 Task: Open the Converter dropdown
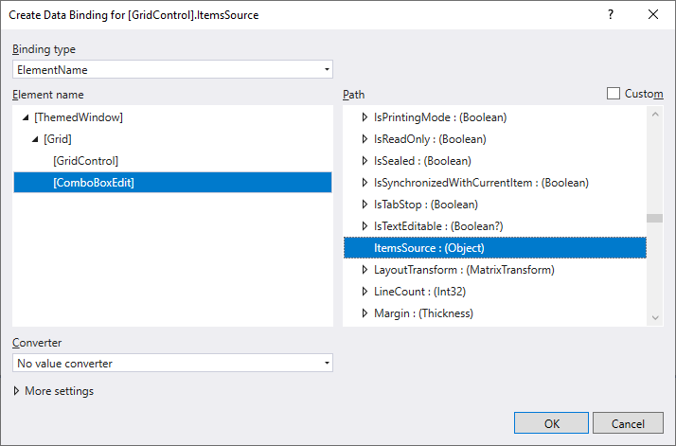point(172,363)
